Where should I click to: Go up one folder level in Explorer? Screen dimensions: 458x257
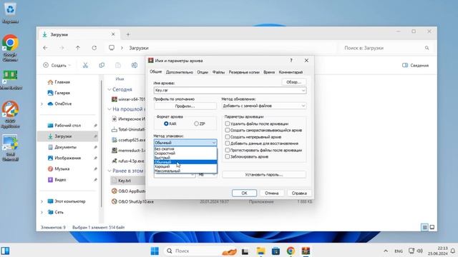[x=78, y=48]
